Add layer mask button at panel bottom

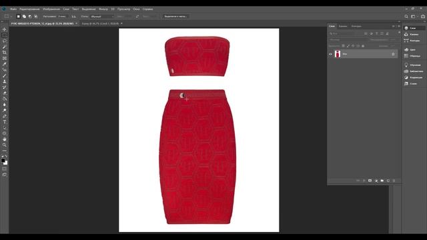370,181
